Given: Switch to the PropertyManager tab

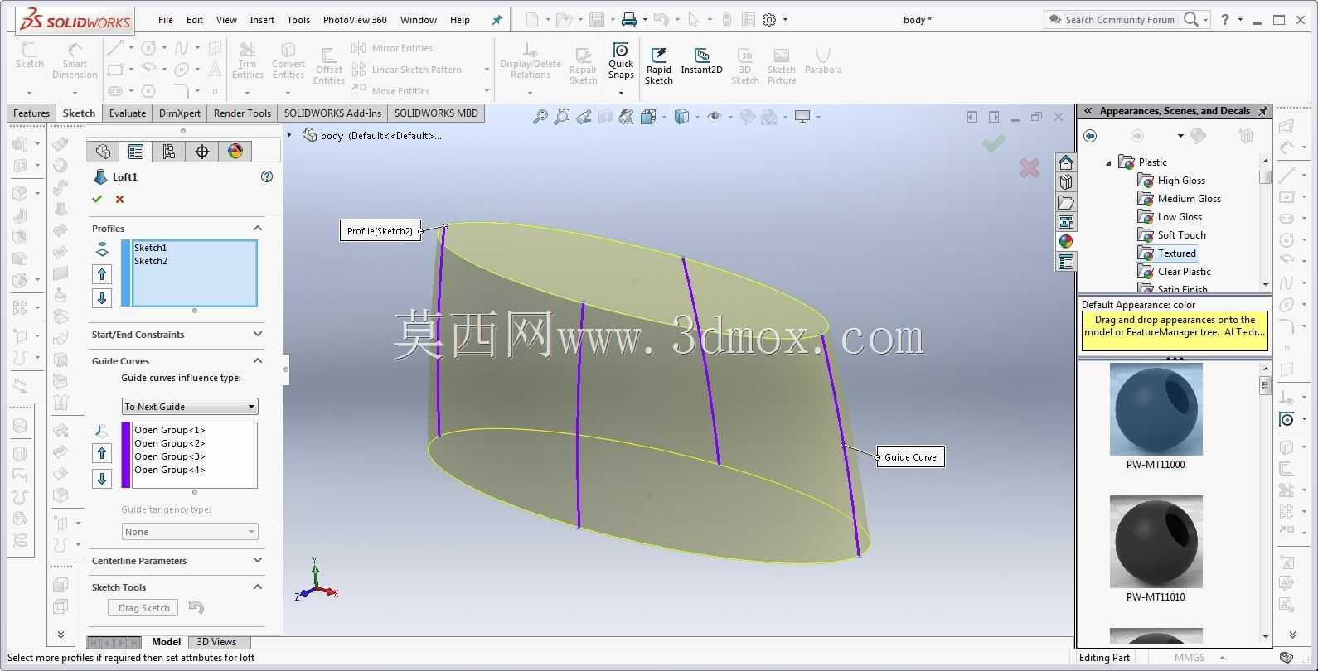Looking at the screenshot, I should [136, 151].
